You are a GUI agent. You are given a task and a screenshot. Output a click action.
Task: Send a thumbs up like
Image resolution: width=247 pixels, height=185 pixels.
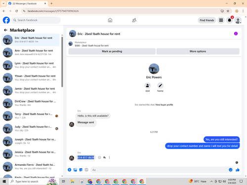click(x=238, y=170)
